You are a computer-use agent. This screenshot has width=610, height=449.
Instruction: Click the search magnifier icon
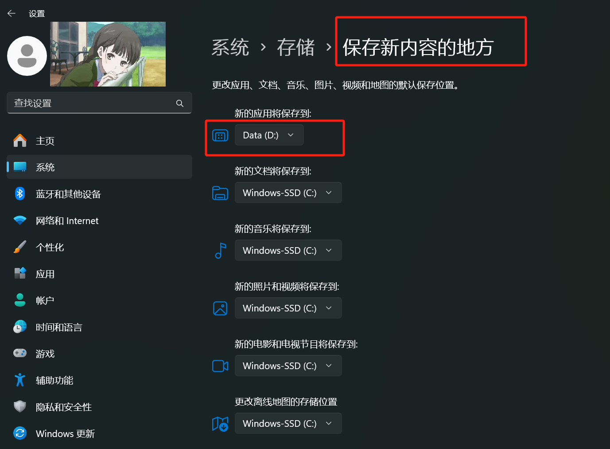point(179,103)
